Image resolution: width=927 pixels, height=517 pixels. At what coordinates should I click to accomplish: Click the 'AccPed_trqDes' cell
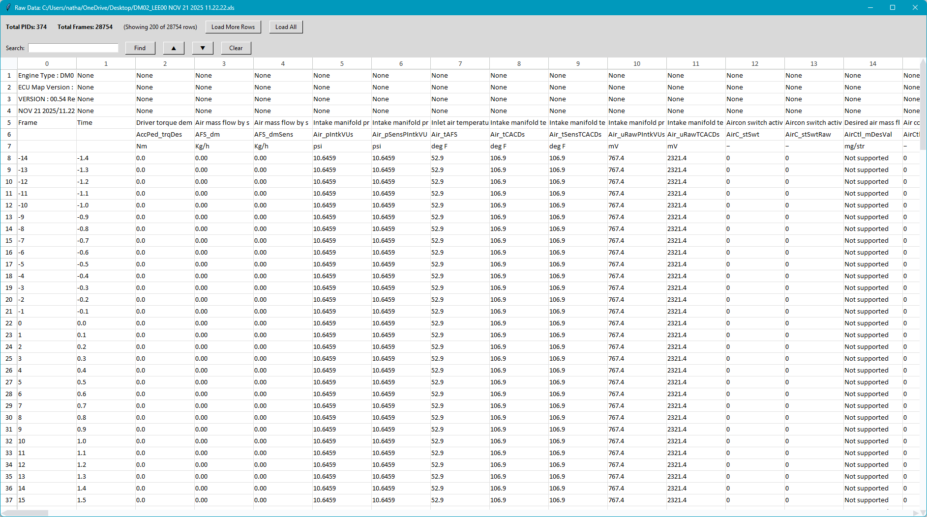point(165,135)
